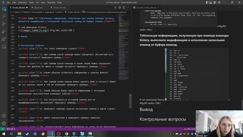Open the View menu

click(x=31, y=3)
